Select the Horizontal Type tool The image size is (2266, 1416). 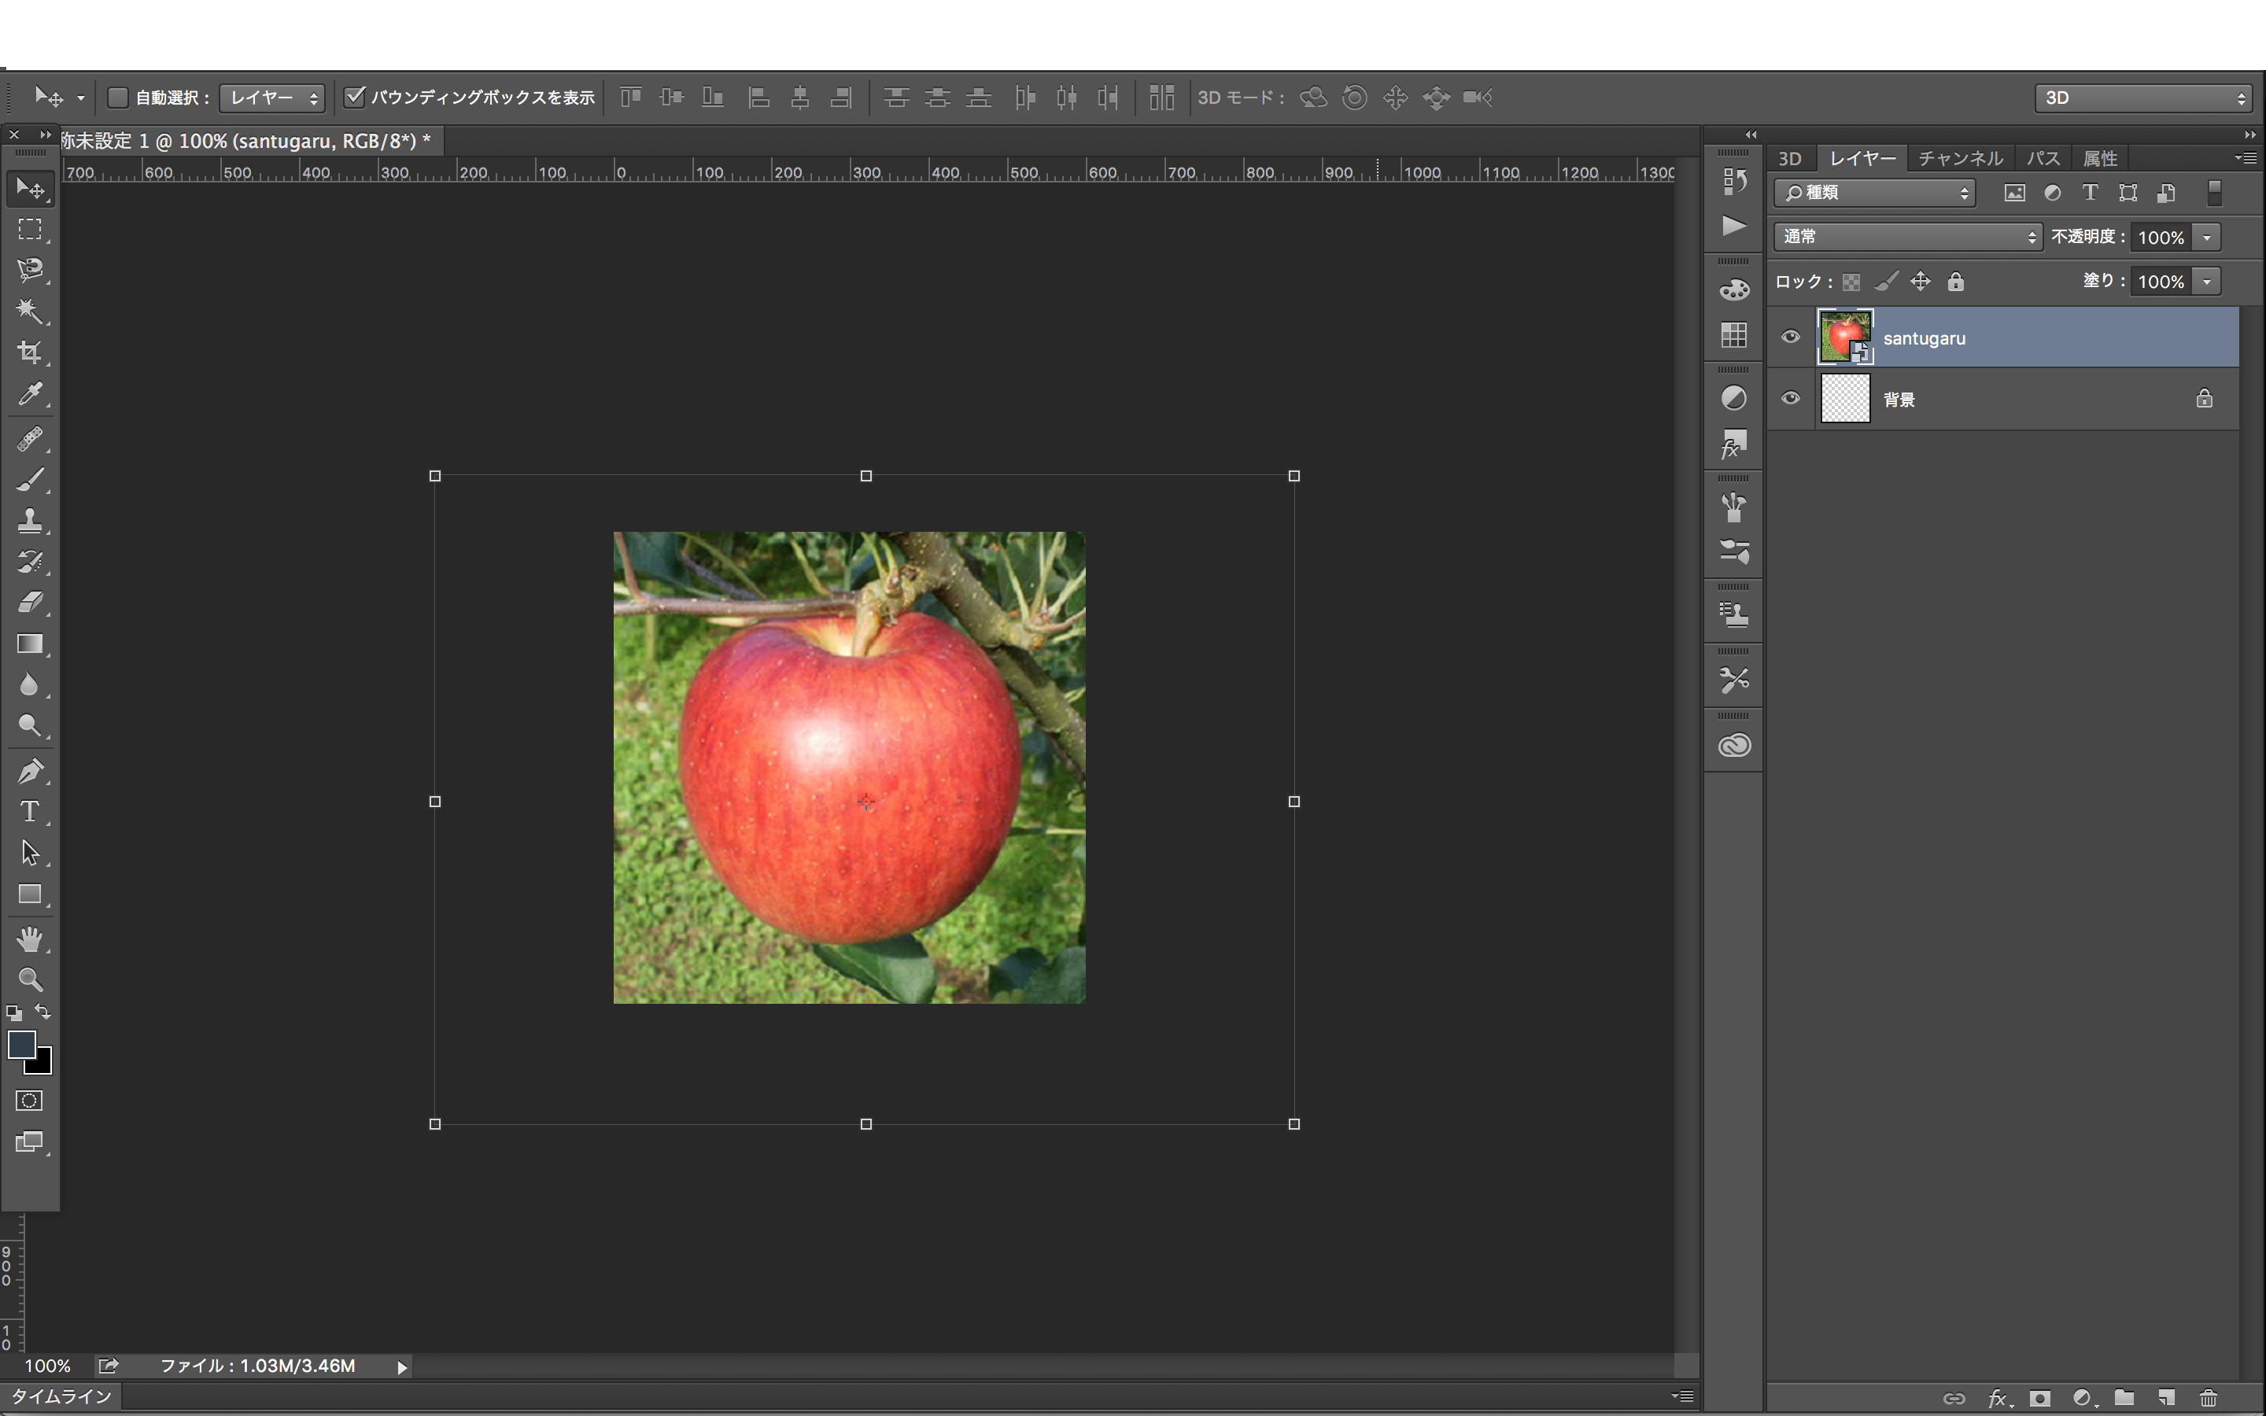[30, 811]
